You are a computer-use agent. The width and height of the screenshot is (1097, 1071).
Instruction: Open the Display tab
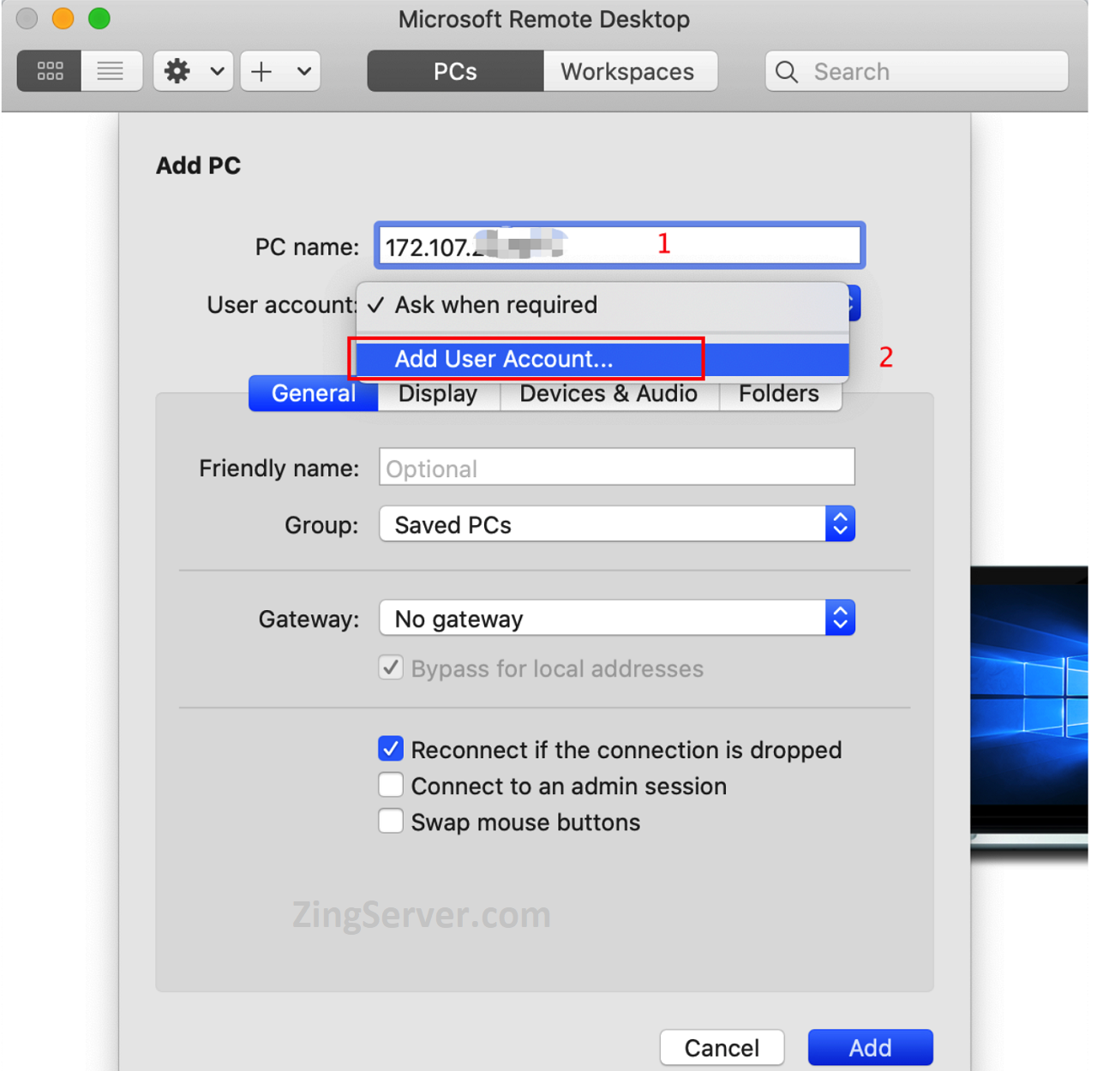(438, 394)
